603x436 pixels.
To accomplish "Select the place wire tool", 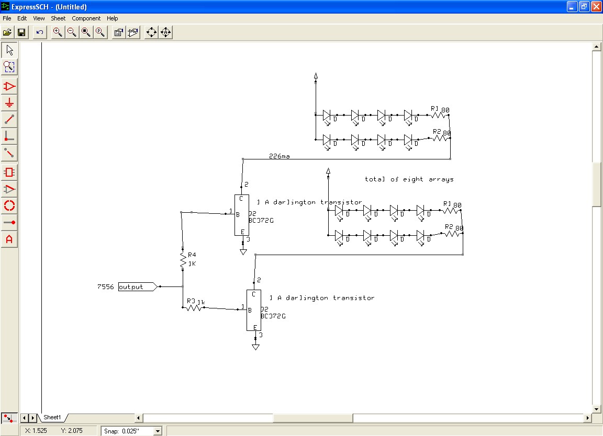I will point(9,120).
